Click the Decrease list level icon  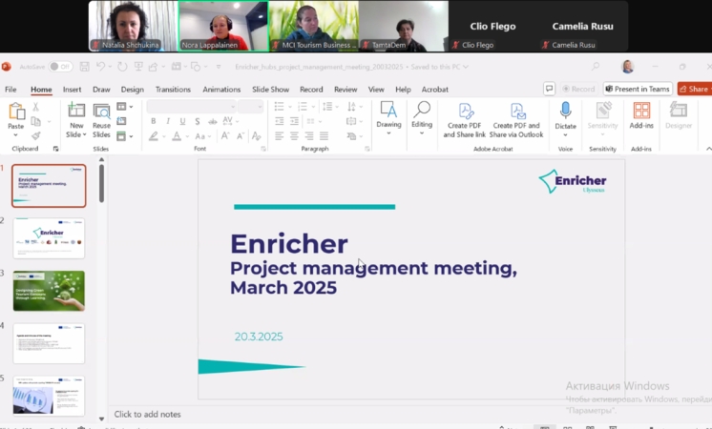280,121
